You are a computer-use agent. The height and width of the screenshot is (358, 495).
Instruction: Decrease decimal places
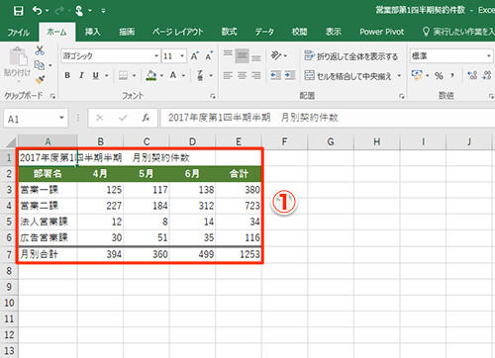pyautogui.click(x=487, y=75)
